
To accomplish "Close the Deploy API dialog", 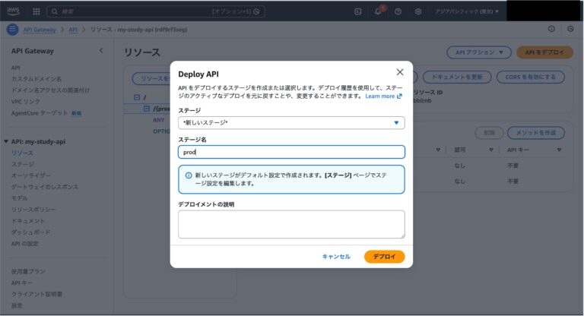I will (400, 72).
